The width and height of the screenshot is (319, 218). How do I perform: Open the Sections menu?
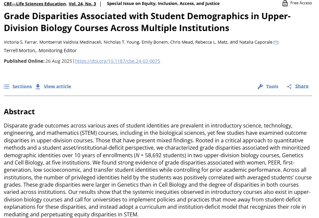(22, 87)
